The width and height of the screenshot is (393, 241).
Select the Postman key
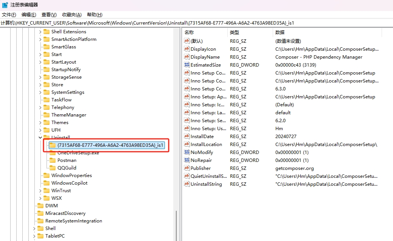coord(67,160)
